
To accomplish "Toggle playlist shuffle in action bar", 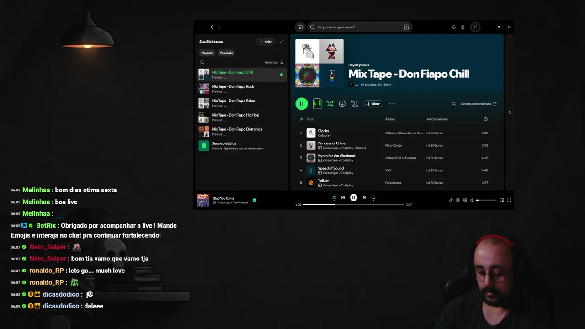I will point(330,104).
